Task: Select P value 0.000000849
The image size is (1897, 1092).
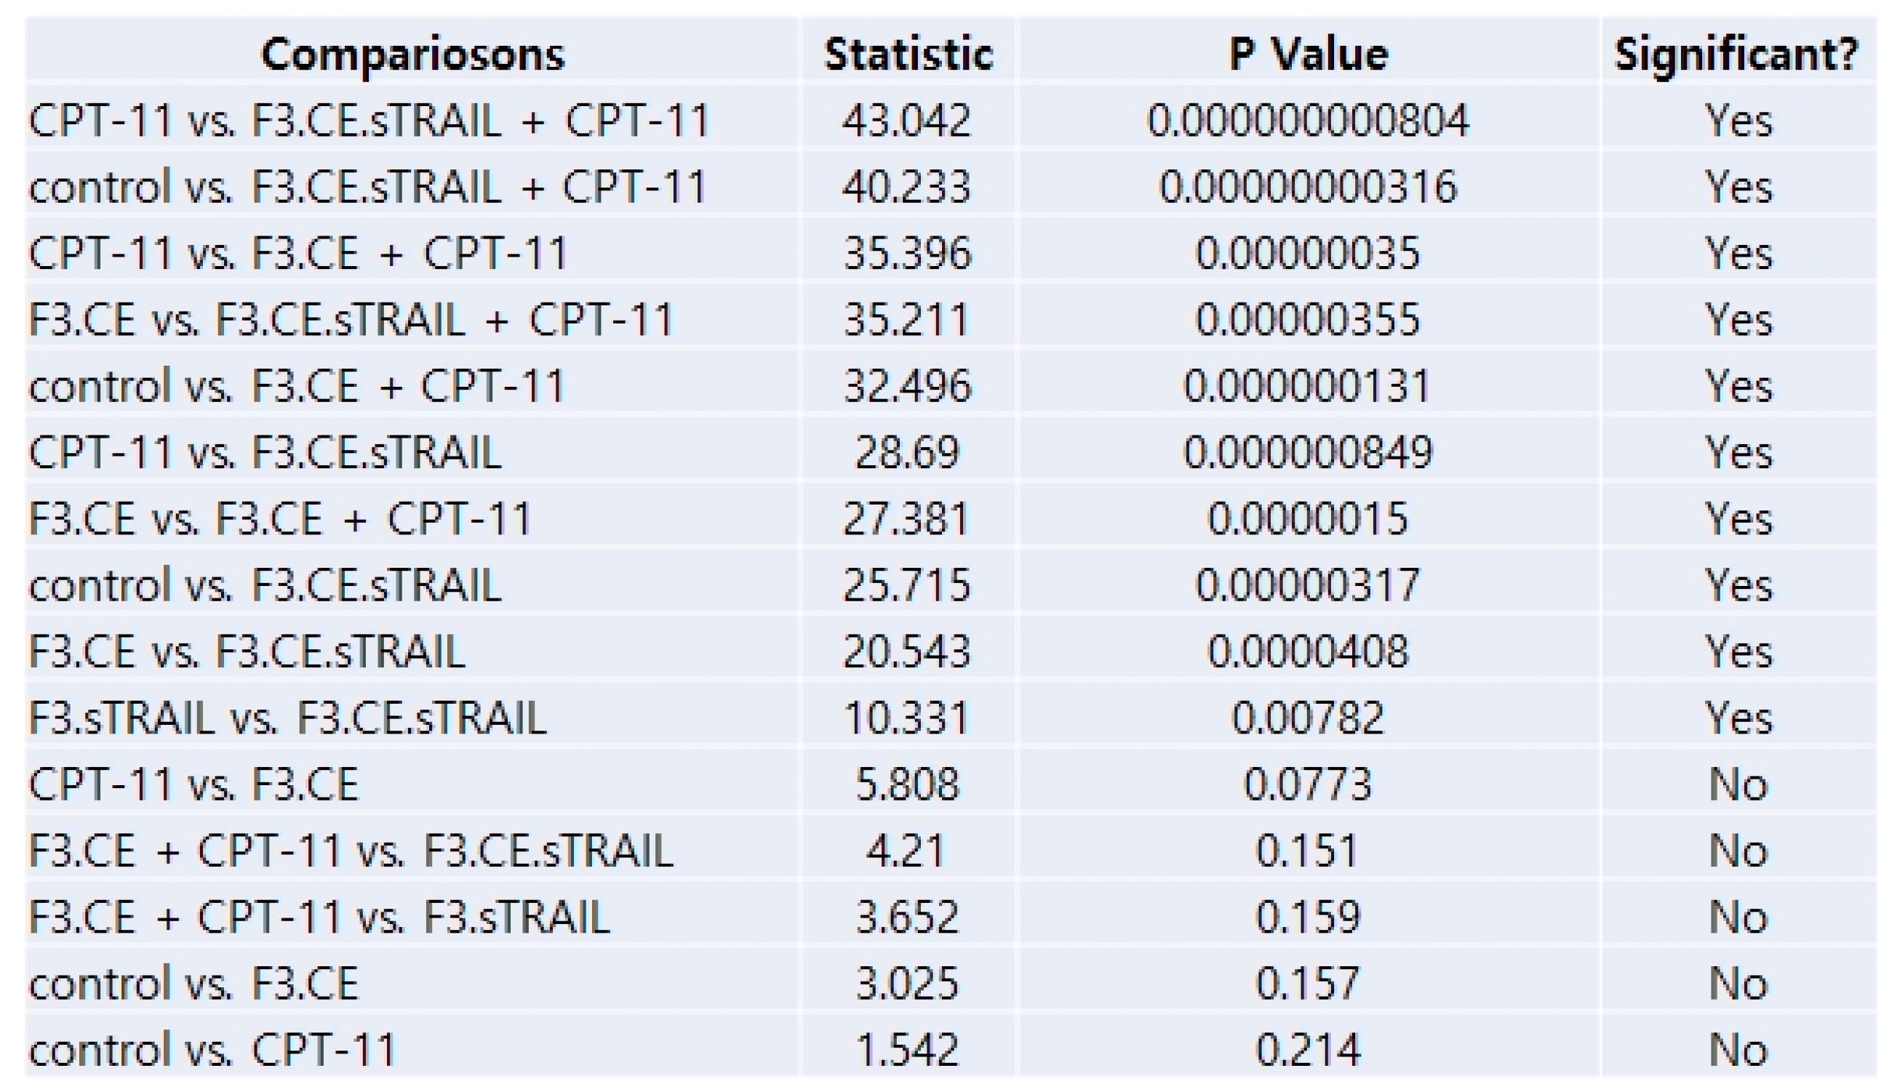Action: (1308, 452)
